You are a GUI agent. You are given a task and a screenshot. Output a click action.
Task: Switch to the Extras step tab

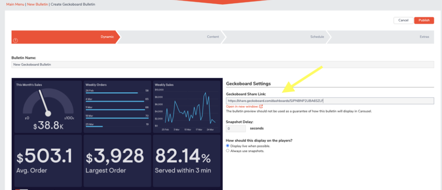coord(381,37)
